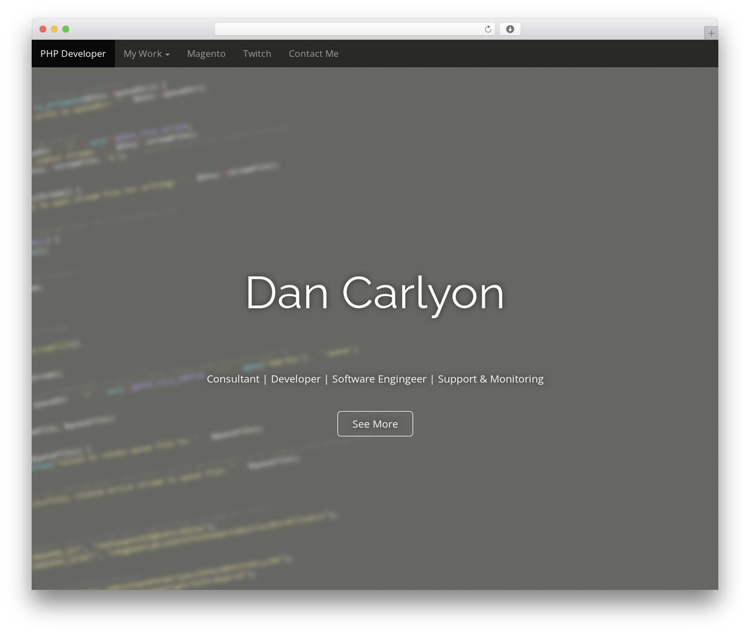Go to the Magento menu item
The image size is (750, 635).
(206, 54)
